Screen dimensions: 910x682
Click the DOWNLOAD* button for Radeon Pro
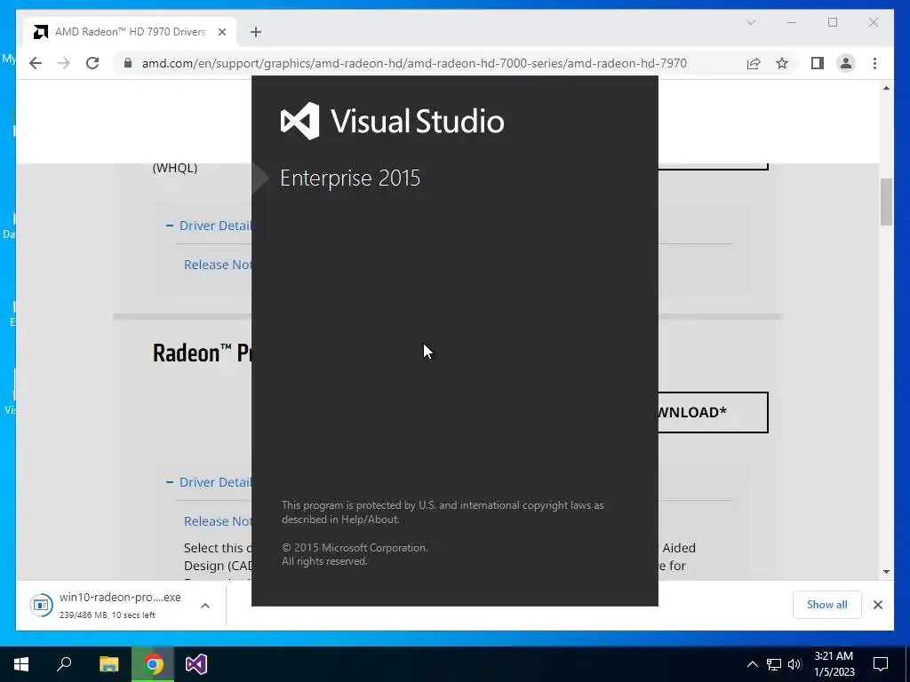[714, 412]
